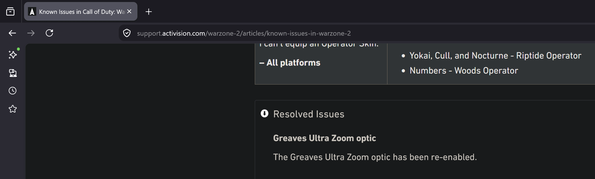The height and width of the screenshot is (179, 595).
Task: Show browsing history from sidebar
Action: [13, 91]
